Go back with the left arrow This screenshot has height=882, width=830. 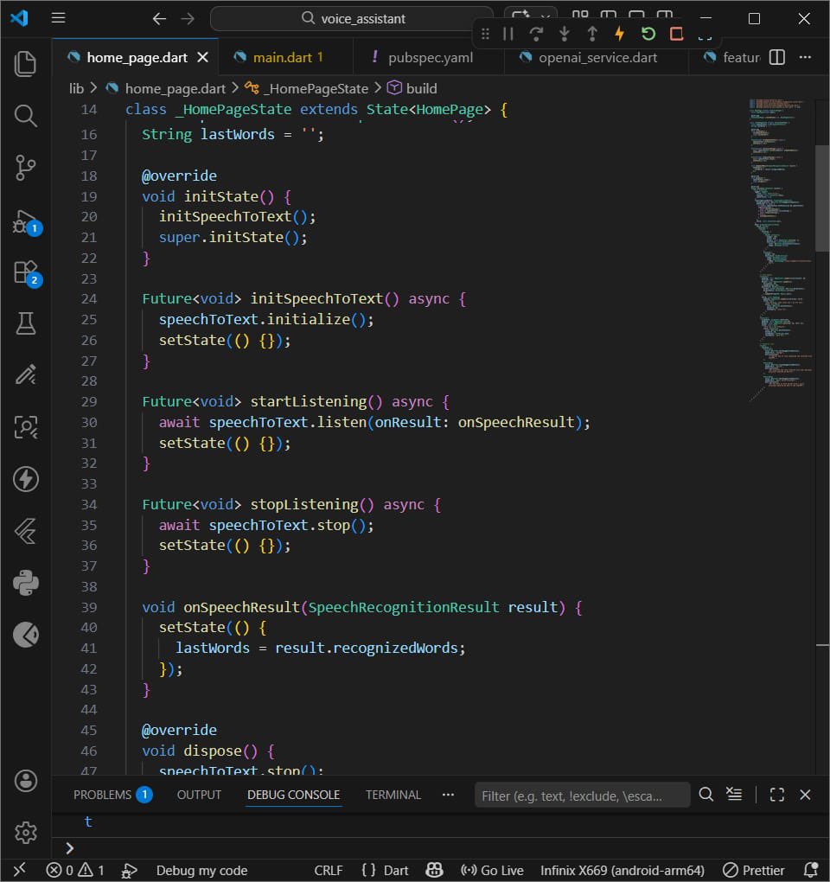coord(159,18)
